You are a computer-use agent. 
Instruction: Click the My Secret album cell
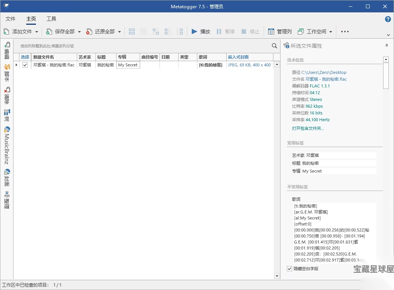pos(128,65)
